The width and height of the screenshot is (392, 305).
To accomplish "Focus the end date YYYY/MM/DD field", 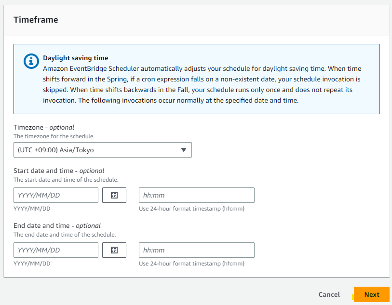I will (x=56, y=250).
